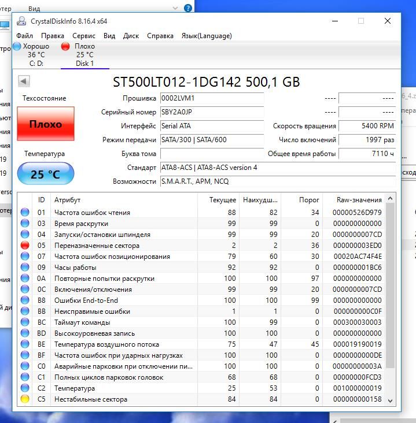Click the scrollbar up arrow in attribute list
416x423 pixels.
pyautogui.click(x=390, y=199)
